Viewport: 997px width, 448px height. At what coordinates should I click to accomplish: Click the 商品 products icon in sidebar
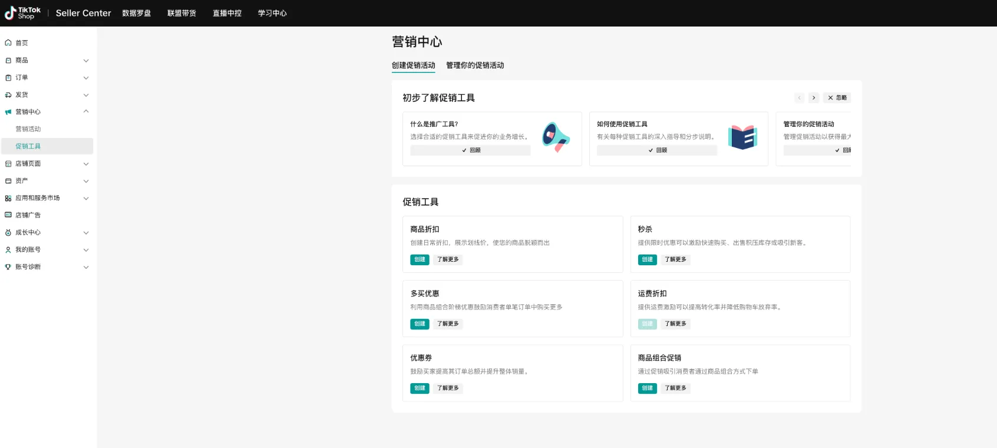(8, 60)
